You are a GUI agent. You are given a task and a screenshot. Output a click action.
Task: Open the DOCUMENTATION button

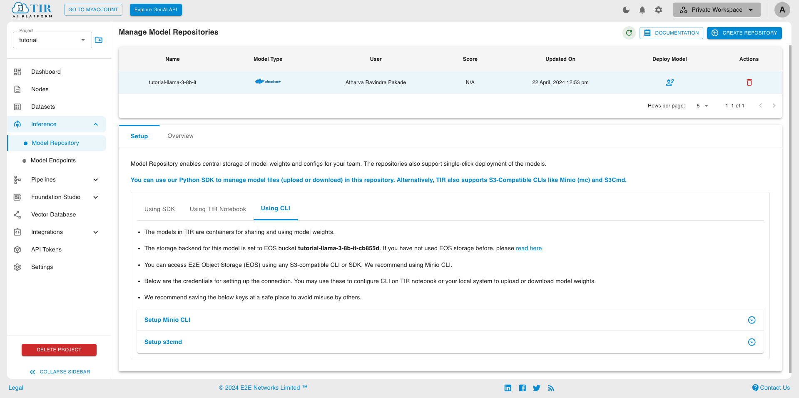tap(671, 33)
